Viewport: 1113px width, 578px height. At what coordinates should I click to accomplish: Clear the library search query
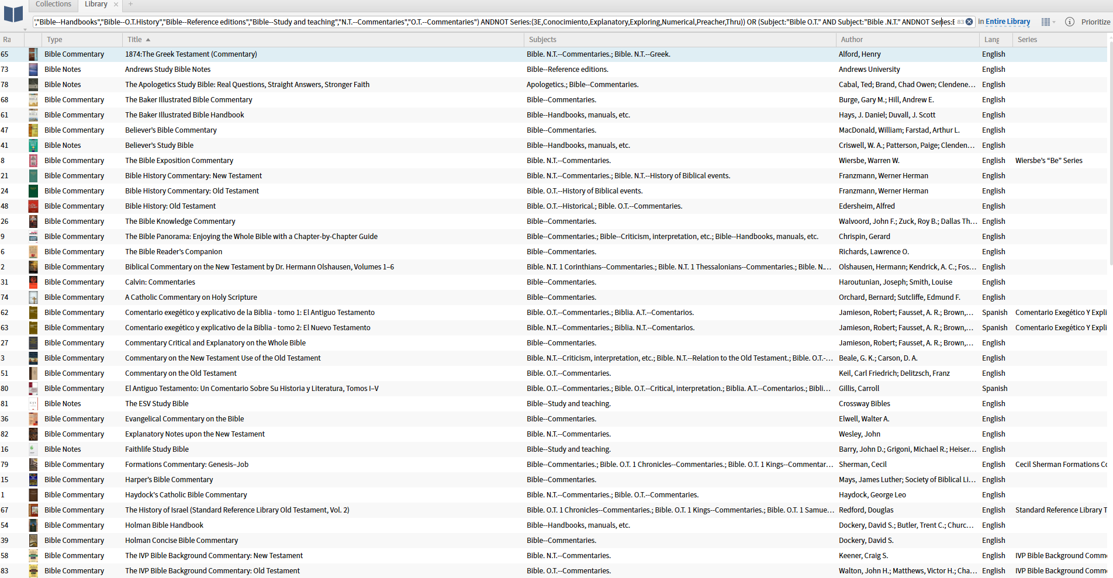click(969, 22)
